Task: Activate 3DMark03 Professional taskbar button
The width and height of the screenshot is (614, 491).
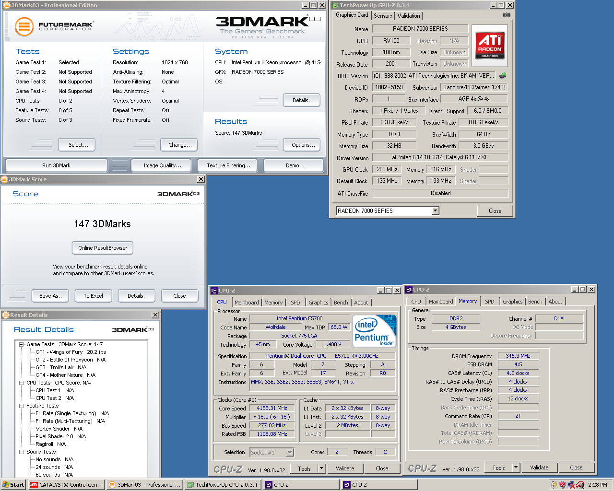Action: coord(144,485)
